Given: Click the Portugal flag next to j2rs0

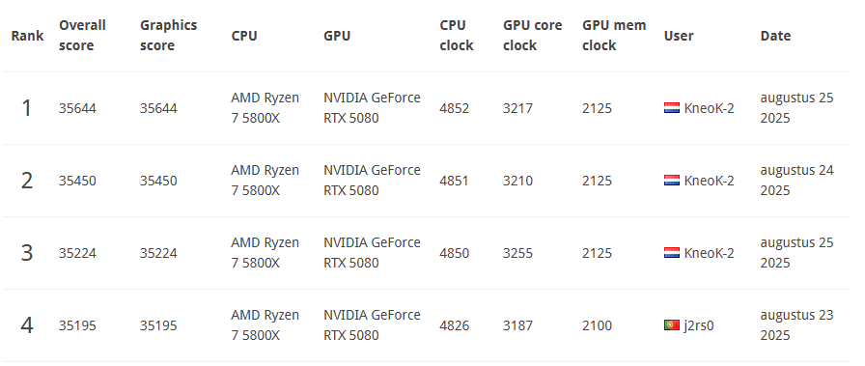Looking at the screenshot, I should 671,325.
